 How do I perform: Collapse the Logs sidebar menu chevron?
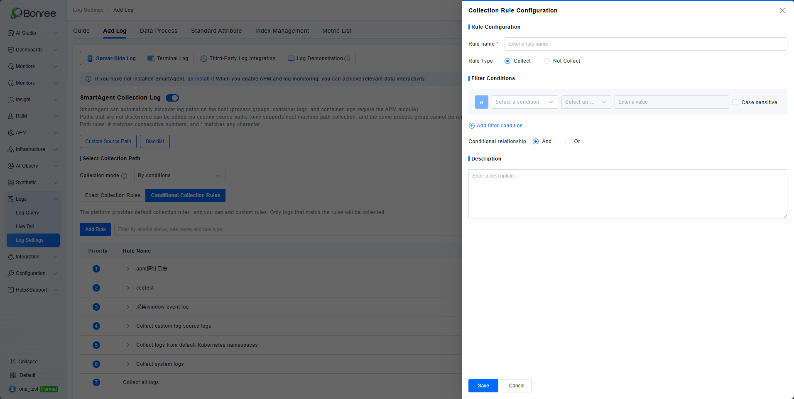[56, 199]
